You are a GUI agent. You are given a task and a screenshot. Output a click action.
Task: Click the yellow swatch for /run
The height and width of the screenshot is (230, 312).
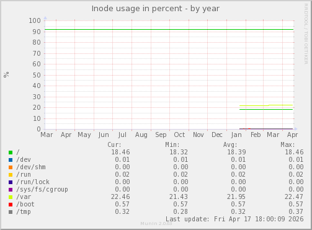(11, 175)
